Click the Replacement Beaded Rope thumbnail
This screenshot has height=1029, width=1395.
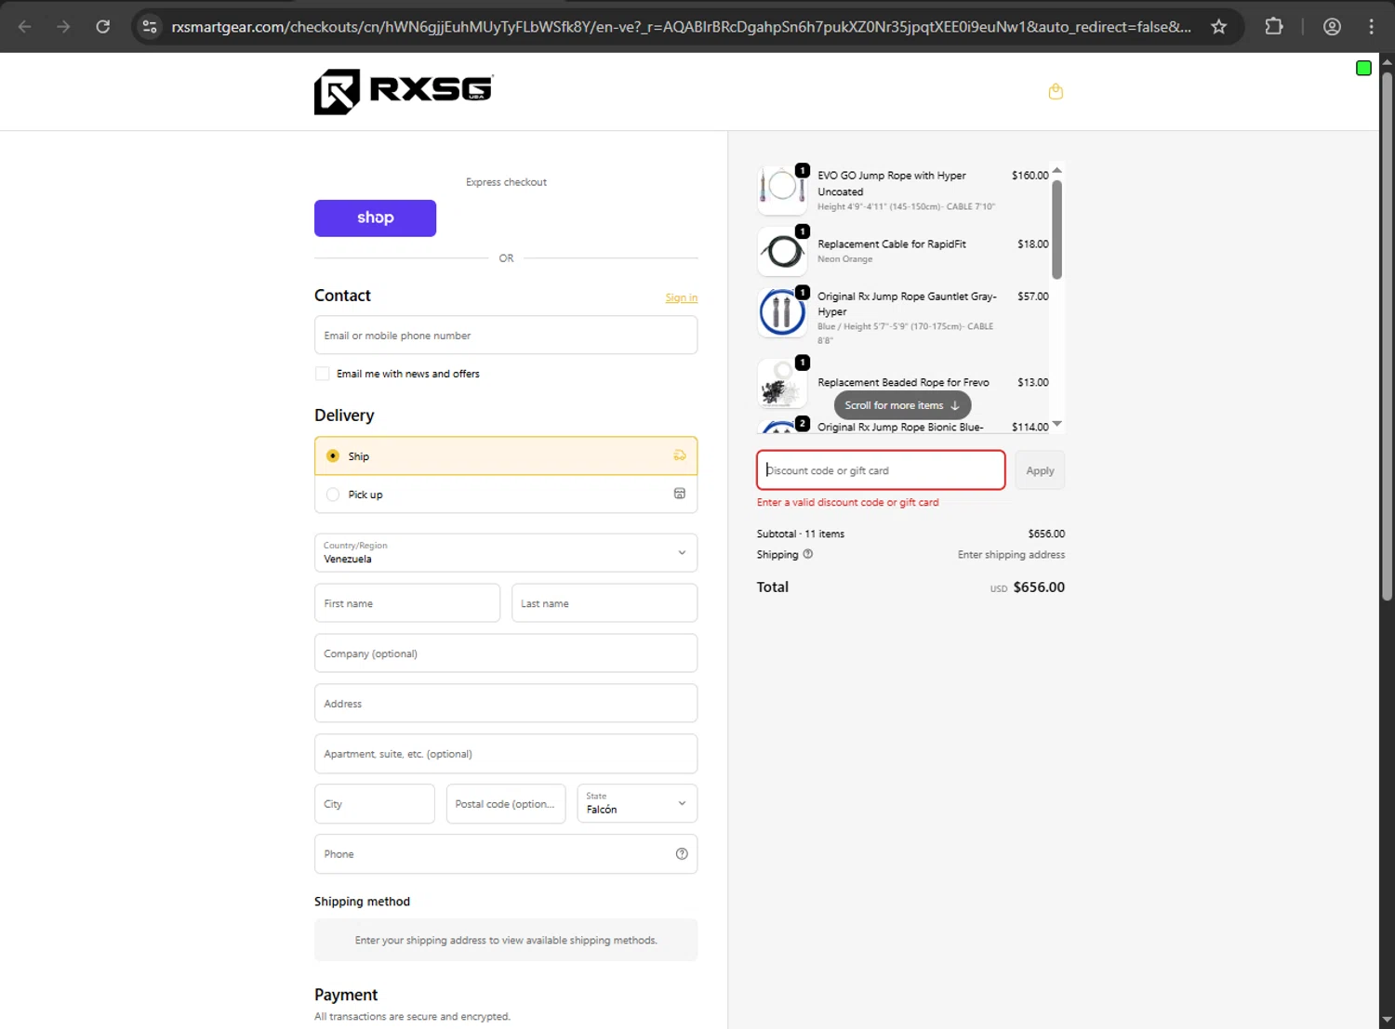(x=782, y=383)
